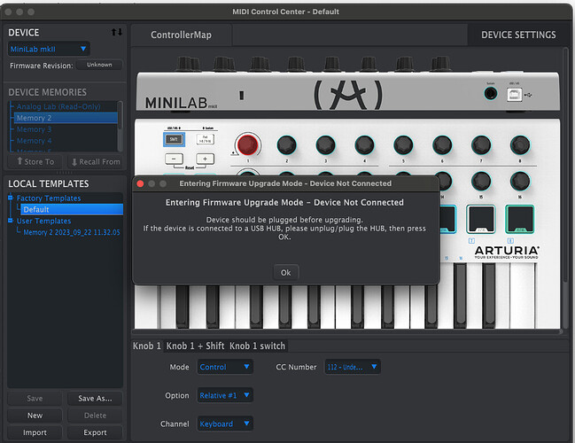Click the octave minus button
Screen dimensions: 575x443
point(174,159)
